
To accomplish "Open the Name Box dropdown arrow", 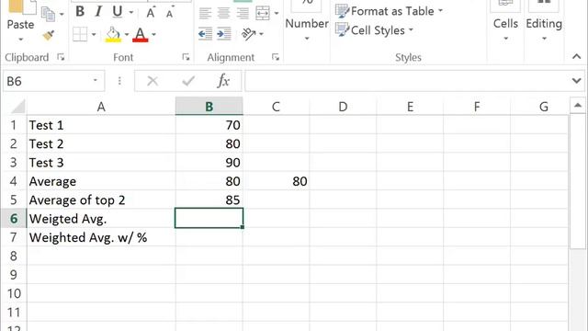I will pos(96,80).
